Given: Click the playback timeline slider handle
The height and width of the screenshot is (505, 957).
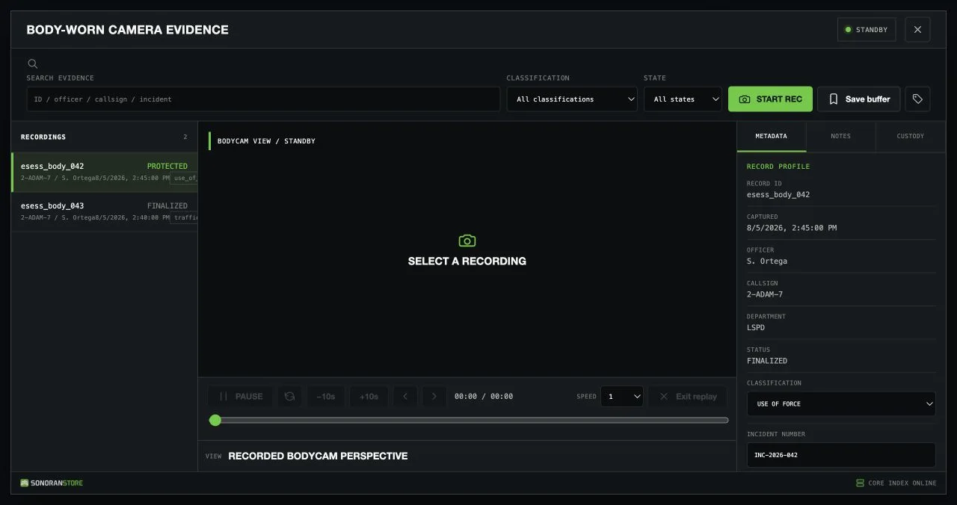Looking at the screenshot, I should (215, 421).
